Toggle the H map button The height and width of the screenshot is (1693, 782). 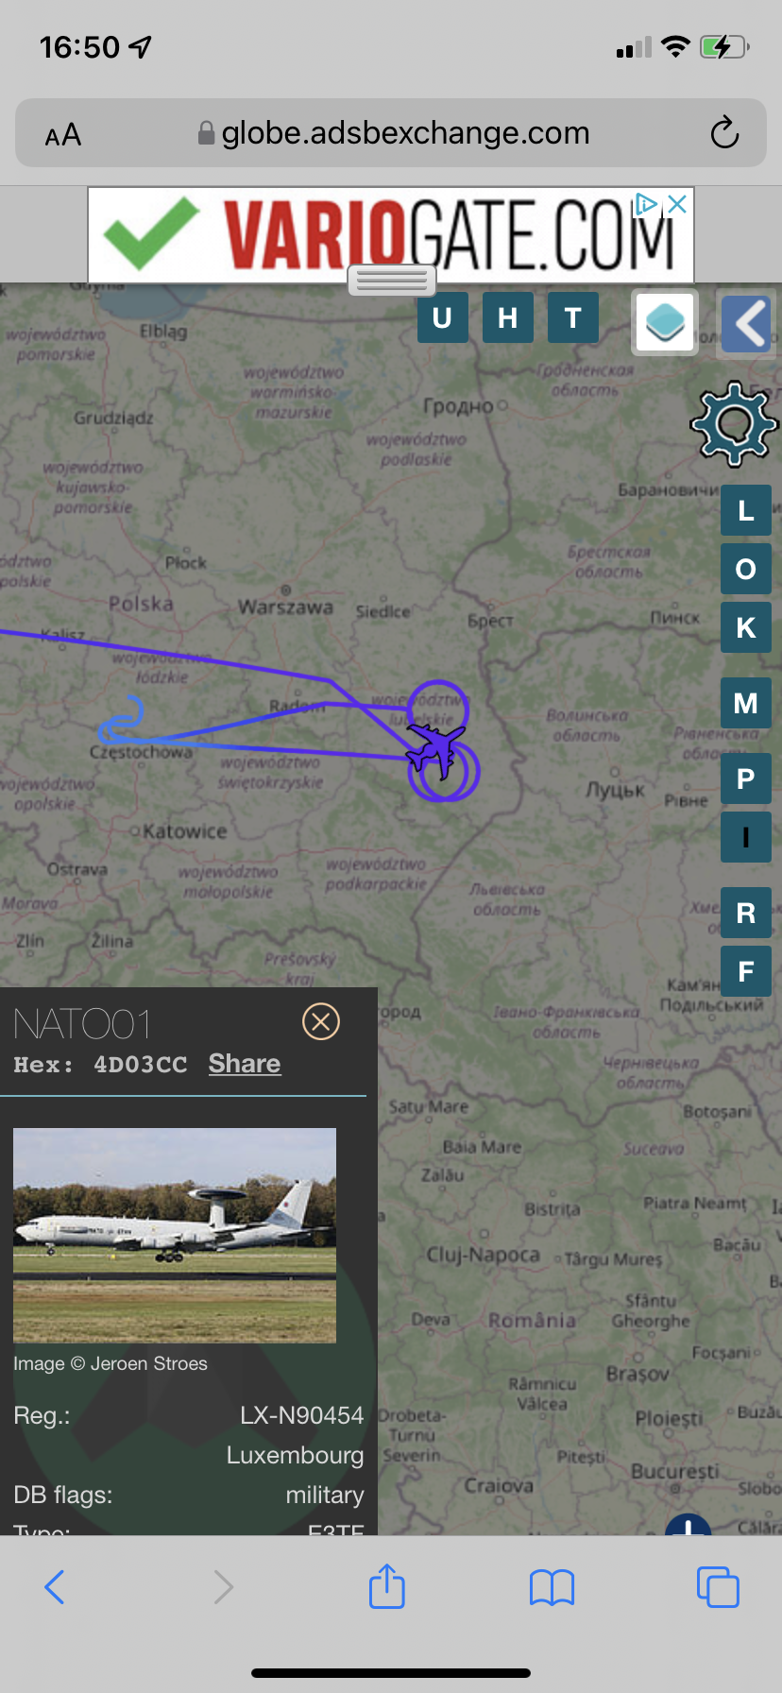508,317
